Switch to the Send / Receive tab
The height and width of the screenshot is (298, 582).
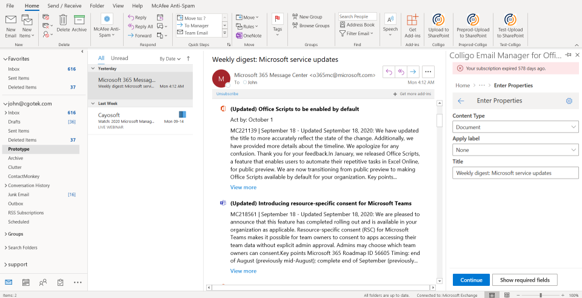pos(65,6)
